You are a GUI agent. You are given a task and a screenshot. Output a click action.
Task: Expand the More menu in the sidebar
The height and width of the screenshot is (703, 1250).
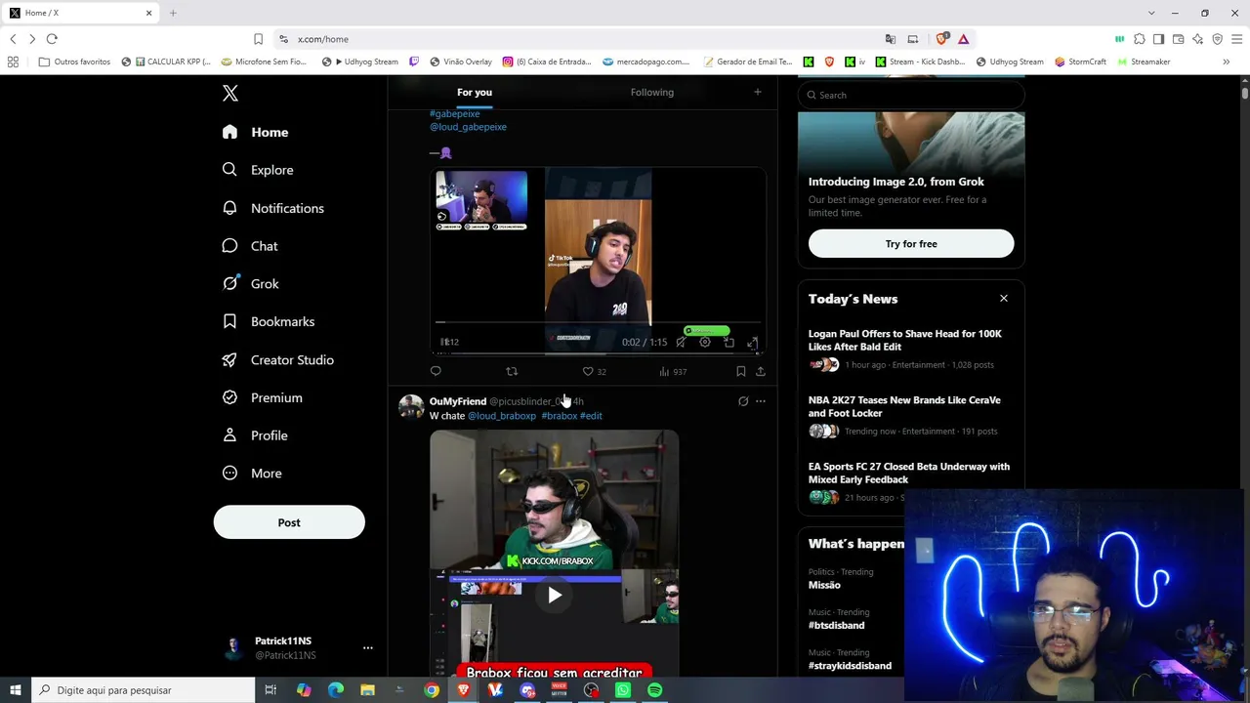pos(252,474)
